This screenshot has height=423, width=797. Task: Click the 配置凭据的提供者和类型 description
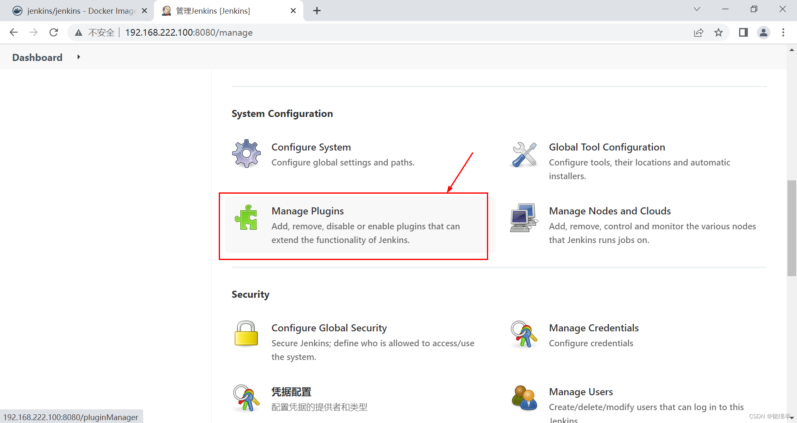(x=319, y=407)
